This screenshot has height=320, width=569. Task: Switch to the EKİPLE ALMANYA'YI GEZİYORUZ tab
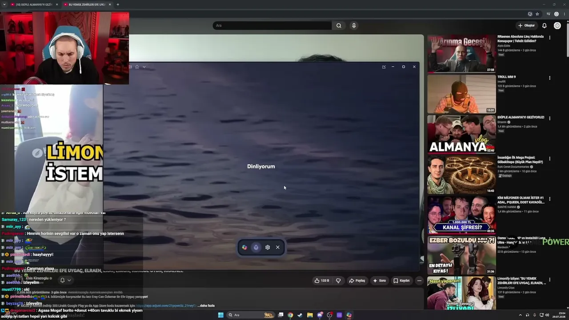[33, 4]
